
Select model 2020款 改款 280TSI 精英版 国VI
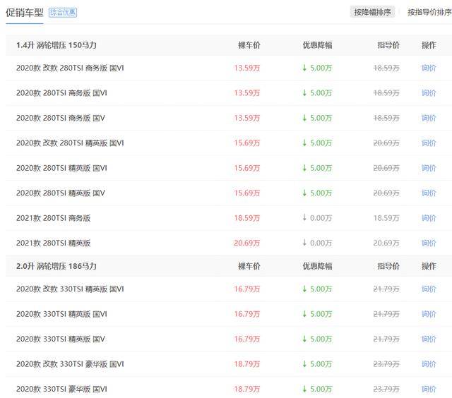(x=70, y=143)
